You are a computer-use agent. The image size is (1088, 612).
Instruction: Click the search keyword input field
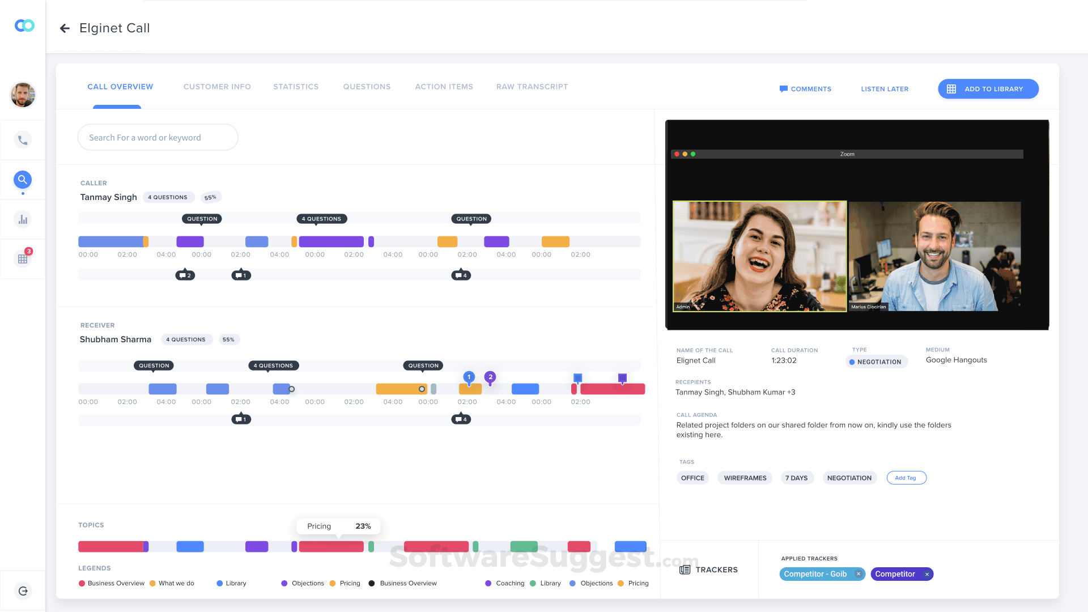tap(158, 137)
